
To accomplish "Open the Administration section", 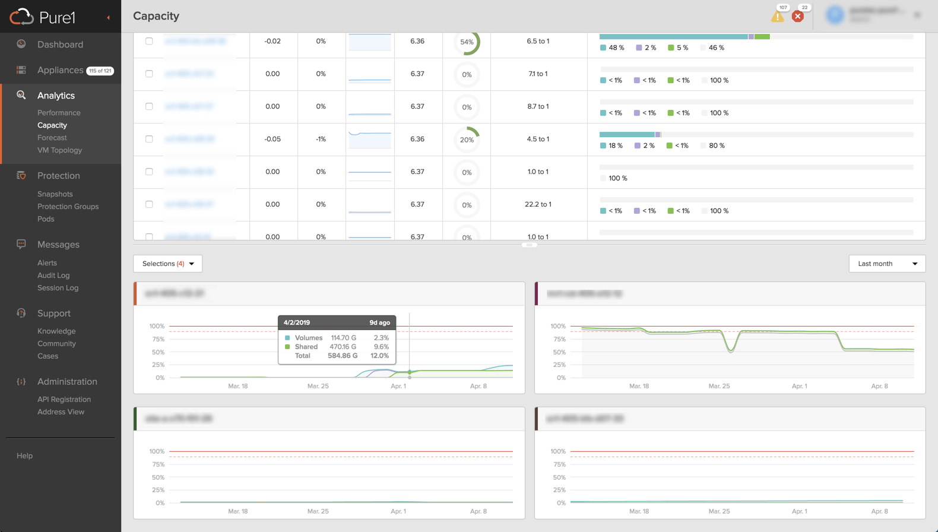I will (x=67, y=382).
